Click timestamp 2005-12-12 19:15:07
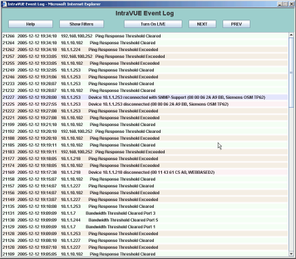 point(37,179)
